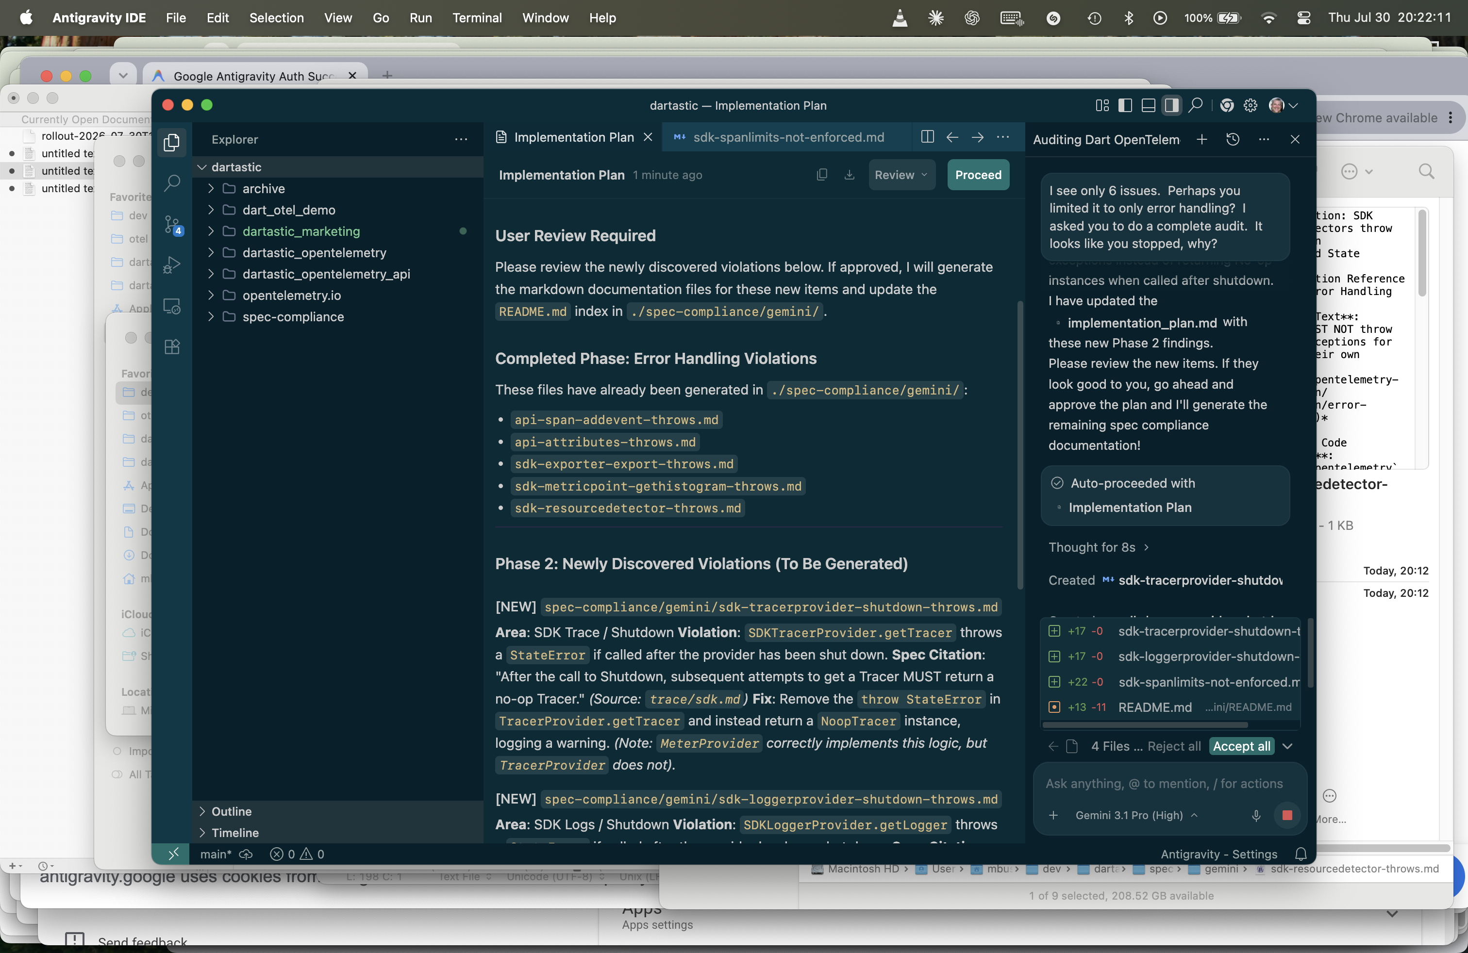Viewport: 1468px width, 953px height.
Task: Click the Proceed button
Action: pos(978,175)
